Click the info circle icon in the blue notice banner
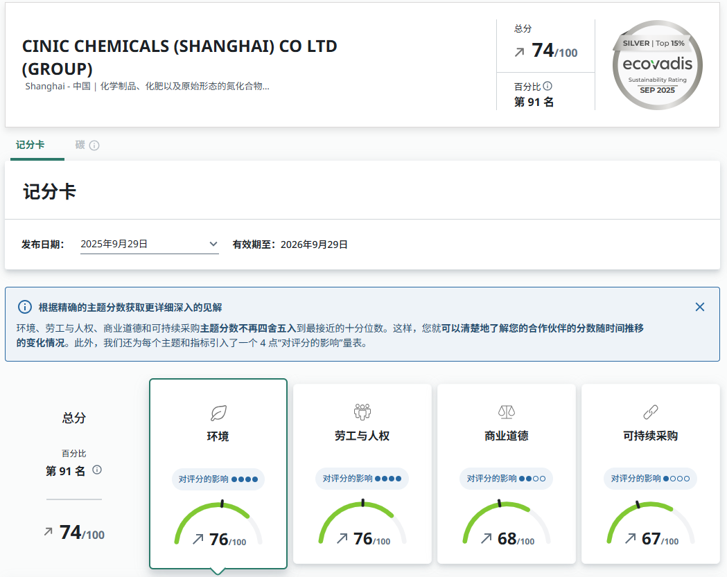The image size is (727, 577). pyautogui.click(x=24, y=307)
